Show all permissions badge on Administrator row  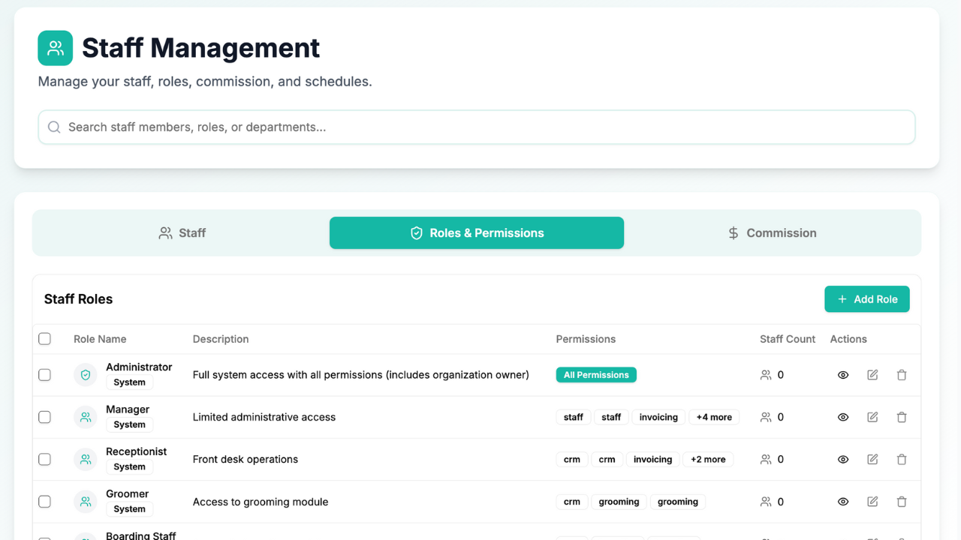596,373
